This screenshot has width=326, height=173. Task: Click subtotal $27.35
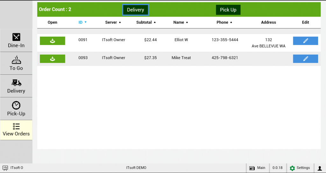(x=151, y=58)
